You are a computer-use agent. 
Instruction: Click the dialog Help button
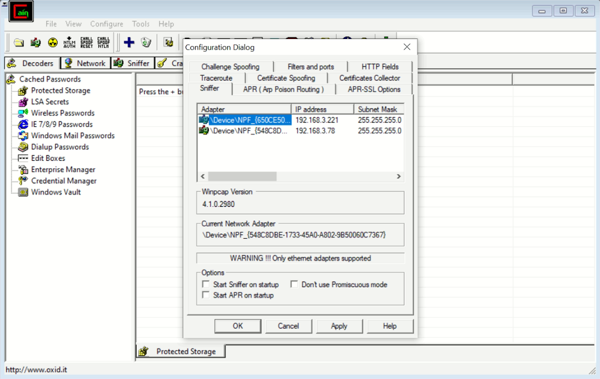coord(389,326)
